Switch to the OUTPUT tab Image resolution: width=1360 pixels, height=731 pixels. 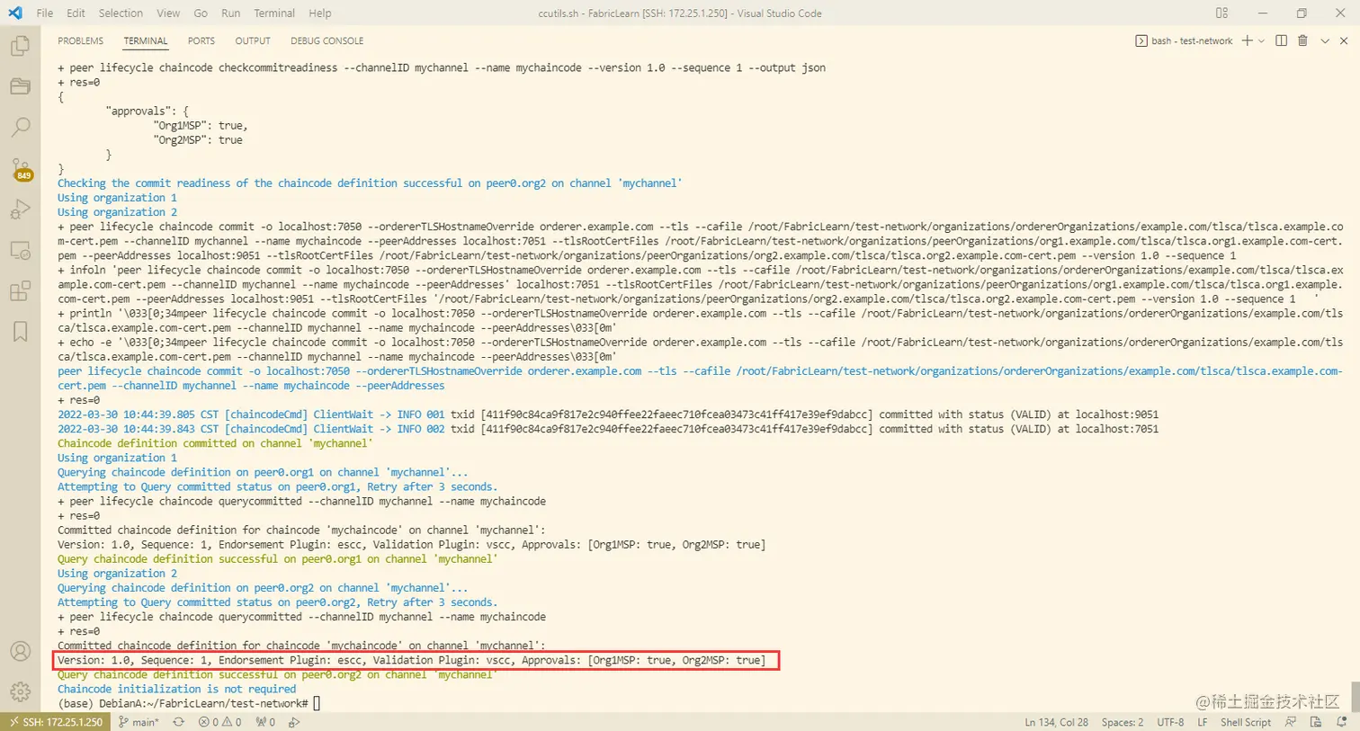(x=253, y=40)
